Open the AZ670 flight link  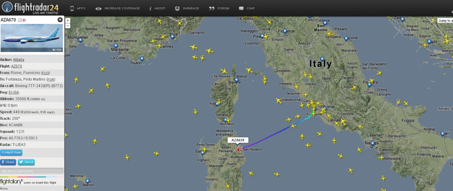(x=16, y=66)
